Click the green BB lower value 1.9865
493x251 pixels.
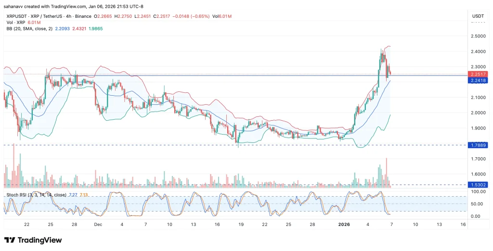pyautogui.click(x=95, y=29)
